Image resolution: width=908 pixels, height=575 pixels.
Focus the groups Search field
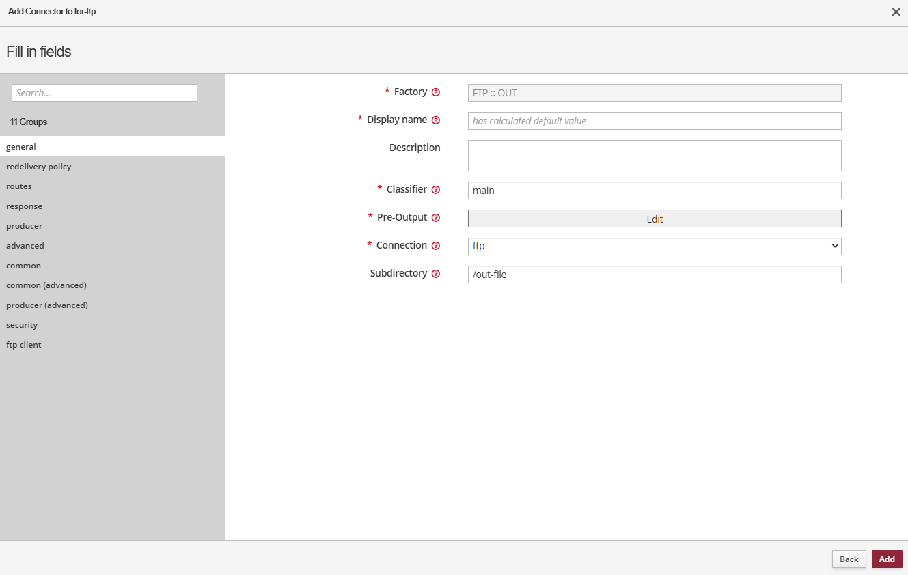(105, 93)
